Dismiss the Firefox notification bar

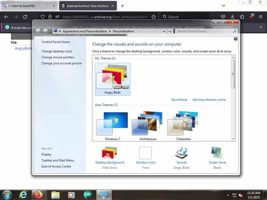(261, 27)
